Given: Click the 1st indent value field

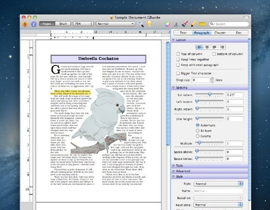Looking at the screenshot, I should (235, 95).
